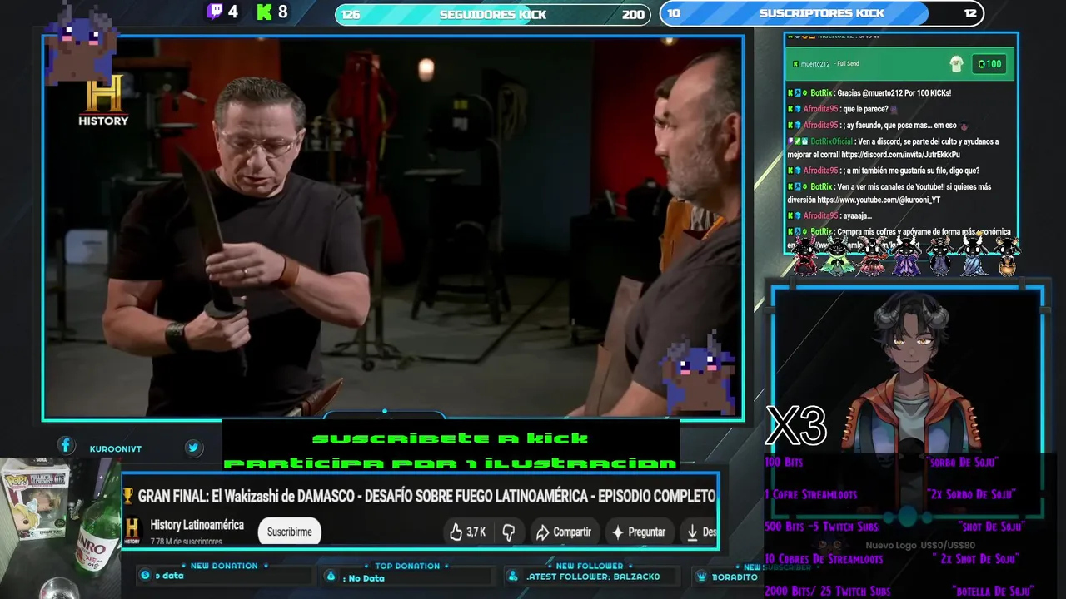This screenshot has width=1066, height=599.
Task: Click the New Donation coin icon
Action: (145, 575)
